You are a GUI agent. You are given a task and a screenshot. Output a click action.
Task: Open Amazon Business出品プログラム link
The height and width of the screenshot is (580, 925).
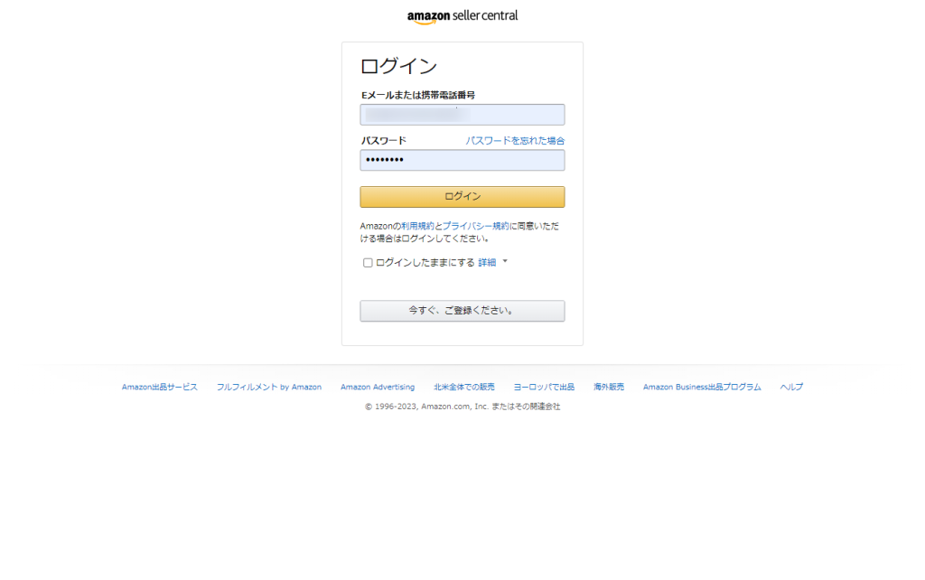[x=702, y=388]
